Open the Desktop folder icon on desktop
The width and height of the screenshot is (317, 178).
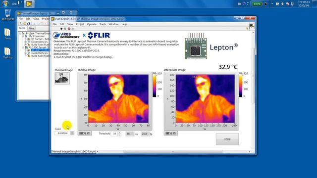point(7,53)
